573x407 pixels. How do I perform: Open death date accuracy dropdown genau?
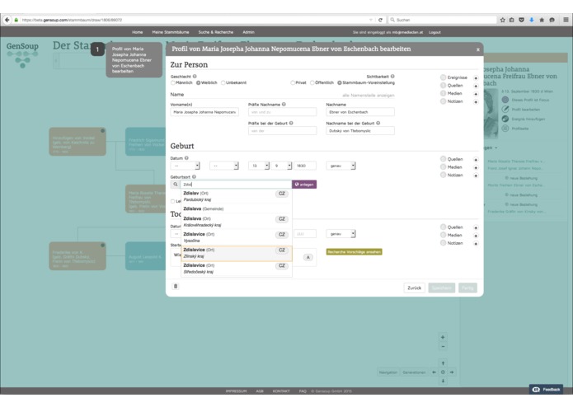(341, 234)
